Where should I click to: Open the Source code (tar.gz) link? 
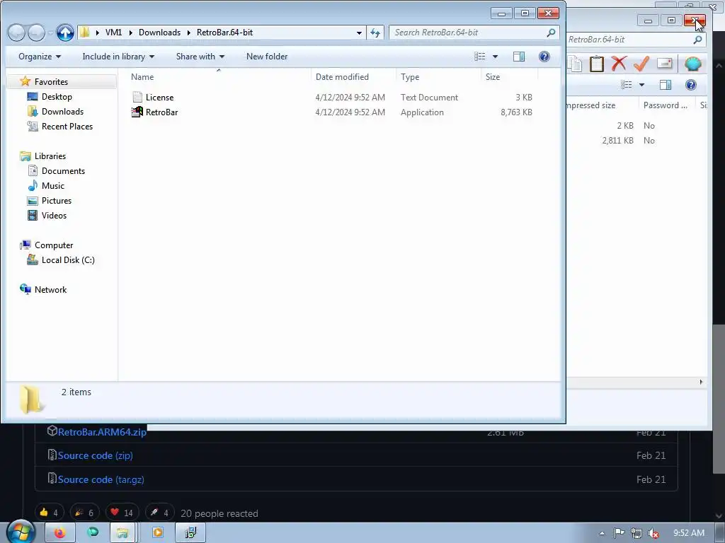(101, 479)
